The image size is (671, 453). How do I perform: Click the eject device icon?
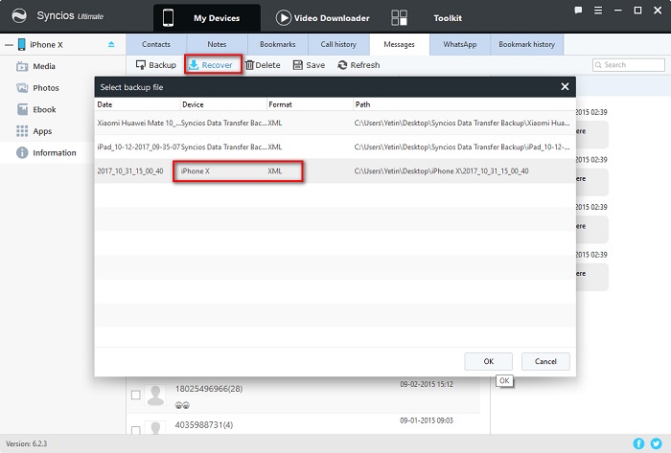click(111, 44)
